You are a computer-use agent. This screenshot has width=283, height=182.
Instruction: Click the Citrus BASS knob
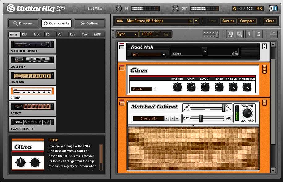(219, 87)
